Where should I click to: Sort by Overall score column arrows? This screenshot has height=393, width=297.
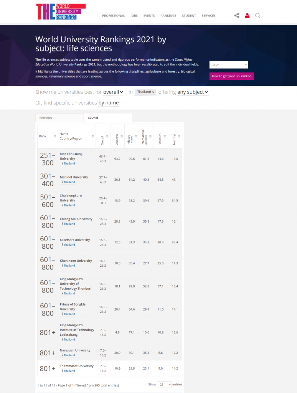(107, 136)
